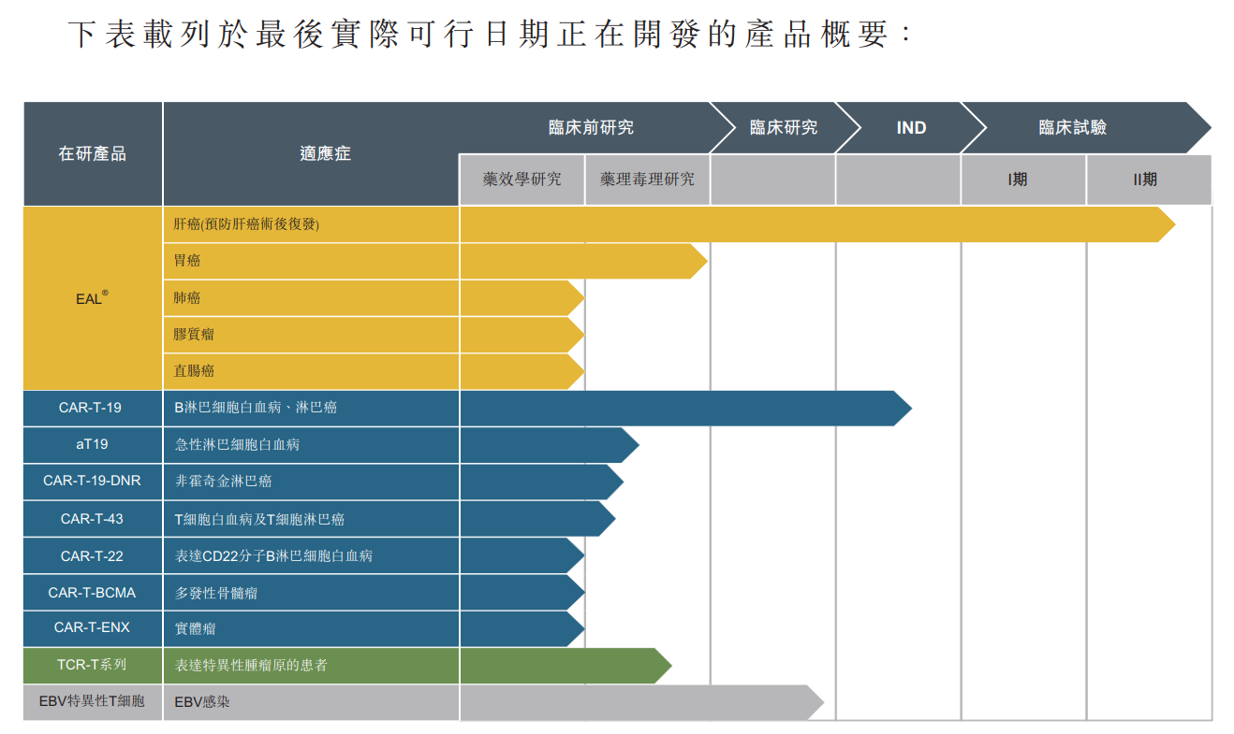Click the EBV特異性T細胞 product cell

[x=93, y=702]
